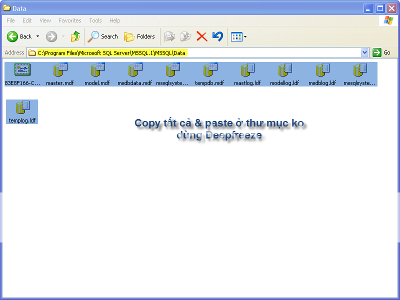
Task: Click the folder icon in address bar
Action: 32,53
